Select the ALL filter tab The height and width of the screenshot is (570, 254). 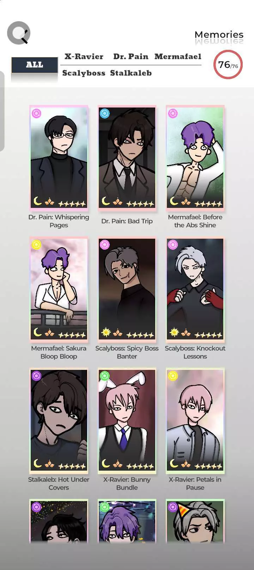(x=35, y=65)
